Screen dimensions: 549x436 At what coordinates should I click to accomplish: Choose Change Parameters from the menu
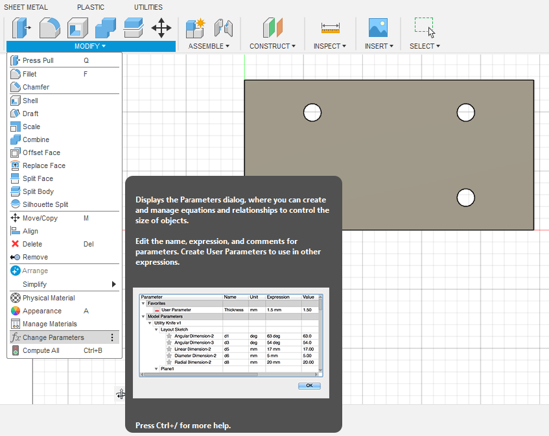tap(53, 337)
